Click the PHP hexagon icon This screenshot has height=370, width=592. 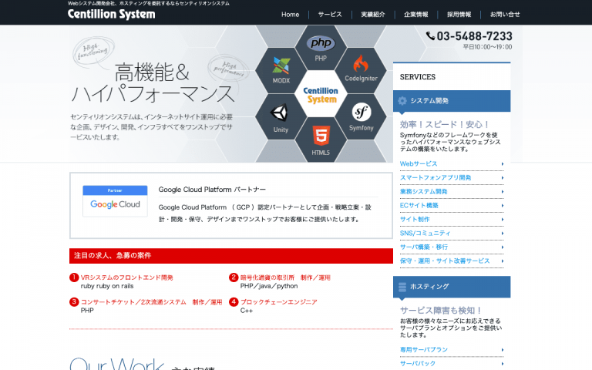tap(321, 47)
